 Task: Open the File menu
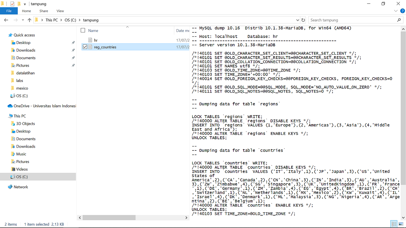[9, 11]
